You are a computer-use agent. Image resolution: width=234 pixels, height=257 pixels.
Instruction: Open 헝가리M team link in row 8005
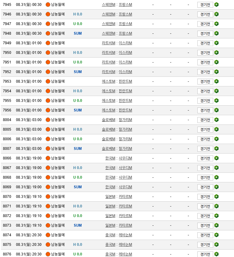click(x=125, y=129)
